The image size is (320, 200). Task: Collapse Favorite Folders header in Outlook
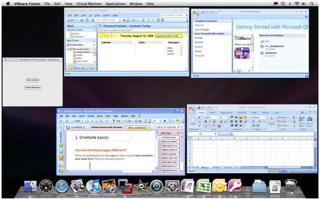(x=94, y=30)
